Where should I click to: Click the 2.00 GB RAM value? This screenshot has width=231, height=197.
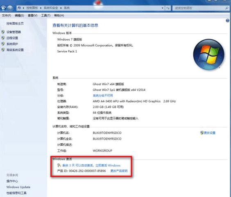pyautogui.click(x=108, y=107)
